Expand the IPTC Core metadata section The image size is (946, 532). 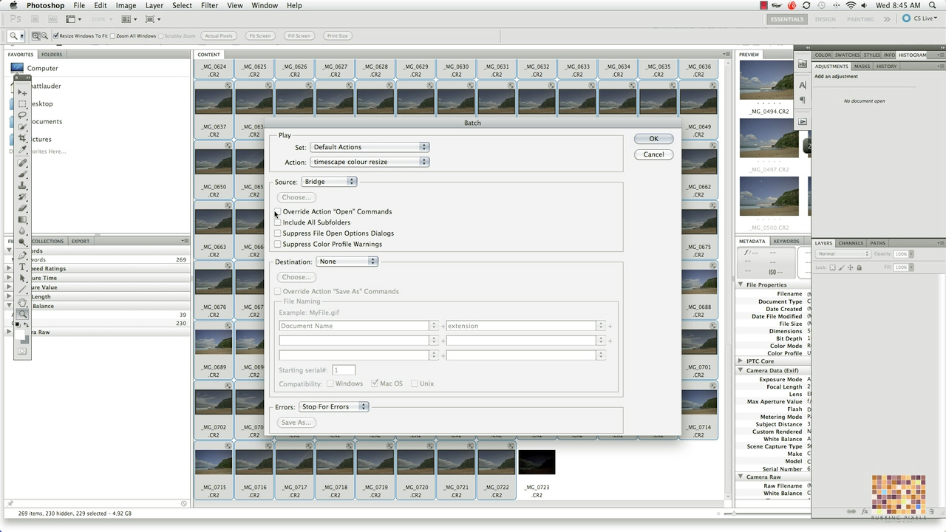click(x=741, y=361)
